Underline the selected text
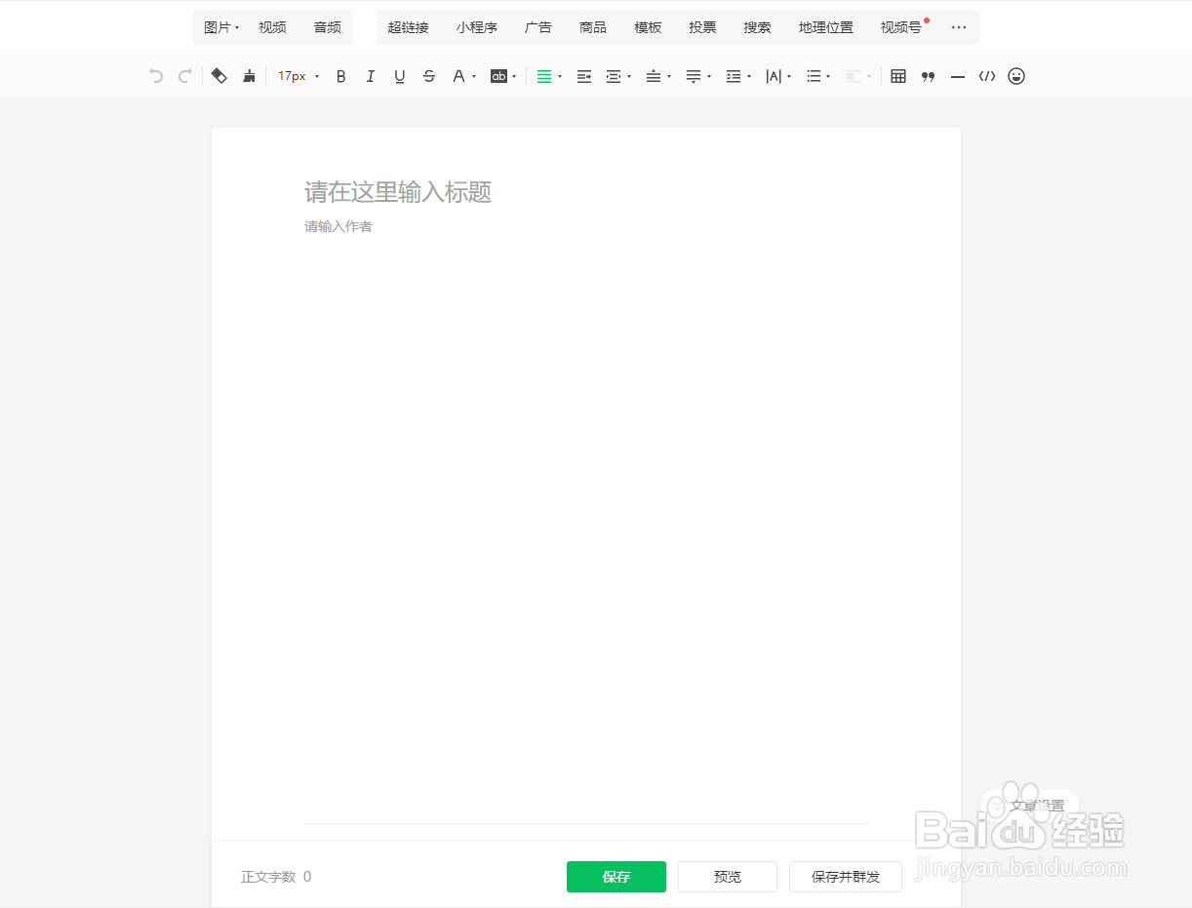 tap(399, 75)
